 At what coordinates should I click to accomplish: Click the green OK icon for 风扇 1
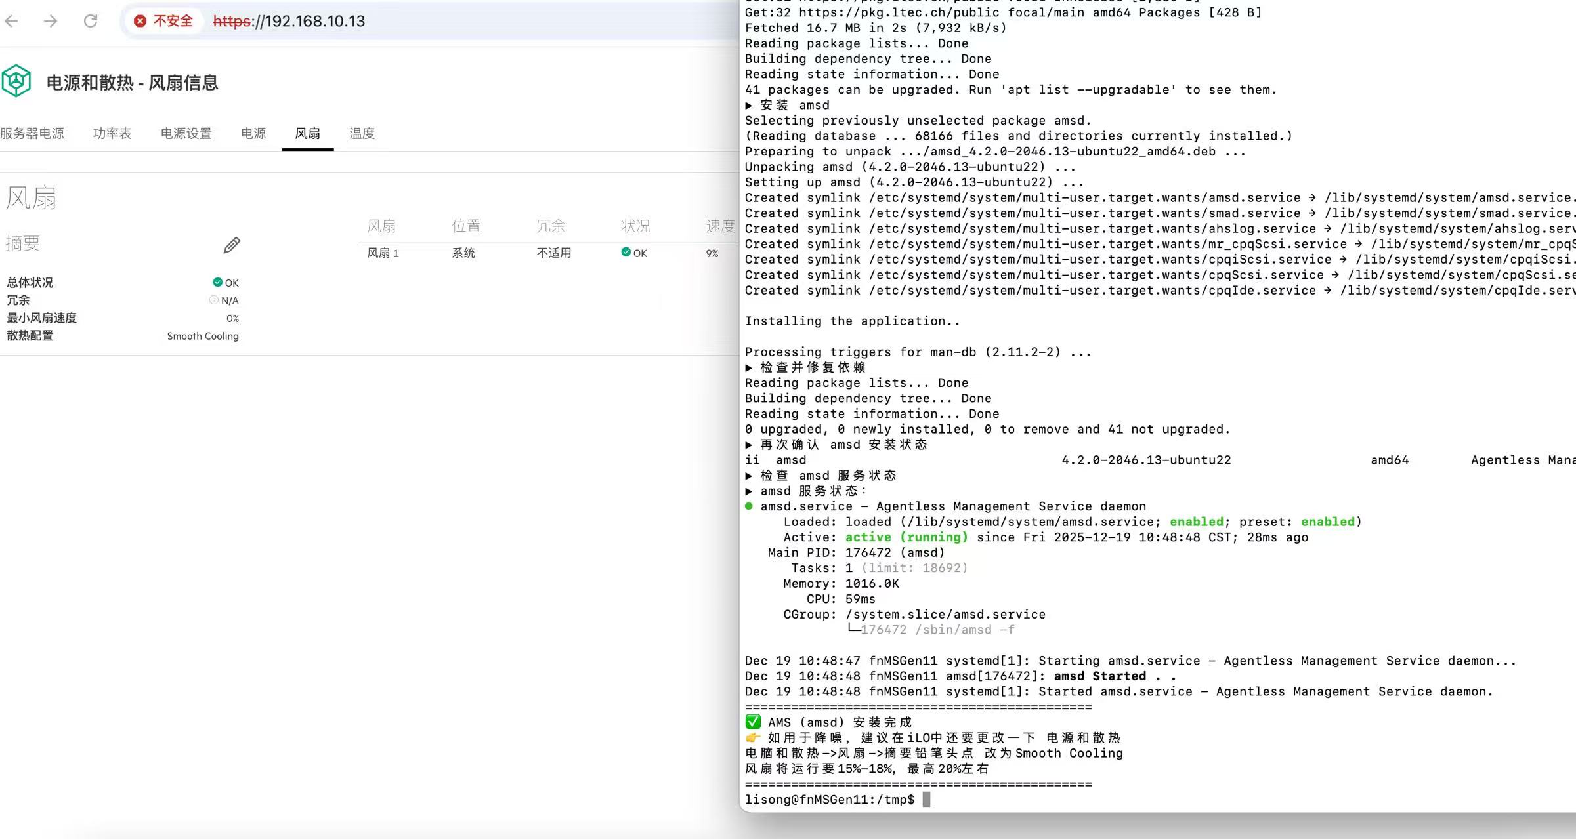pos(626,253)
